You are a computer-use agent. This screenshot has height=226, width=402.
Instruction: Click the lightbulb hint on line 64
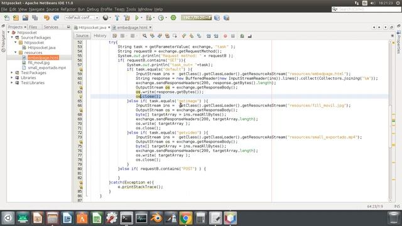pos(81,96)
